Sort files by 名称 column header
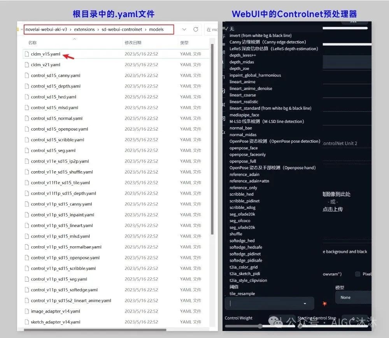The width and height of the screenshot is (389, 338). [32, 43]
